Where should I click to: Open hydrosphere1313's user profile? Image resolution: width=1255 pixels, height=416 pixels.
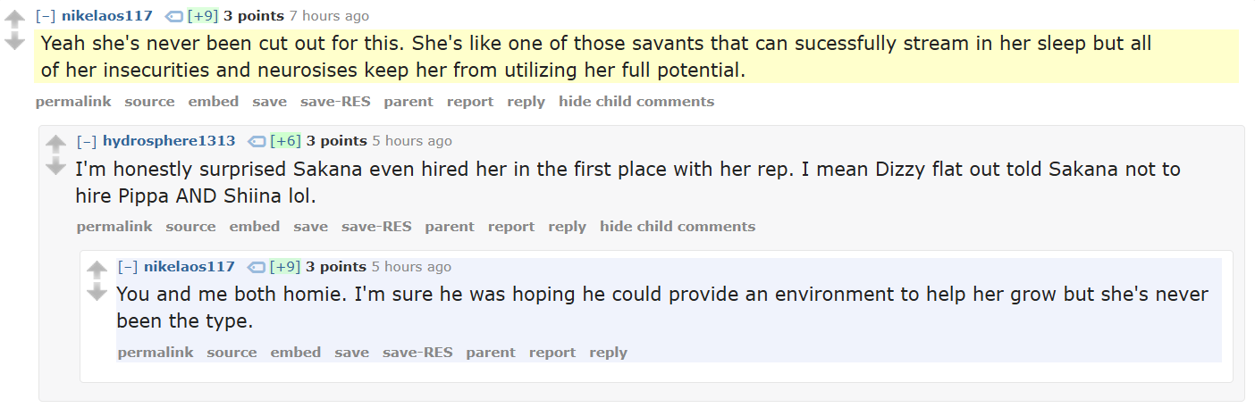click(169, 141)
